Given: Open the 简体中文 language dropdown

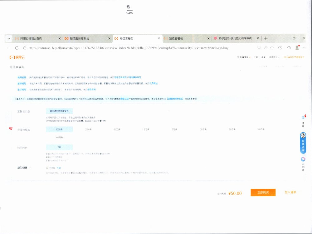Looking at the screenshot, I should (274, 57).
